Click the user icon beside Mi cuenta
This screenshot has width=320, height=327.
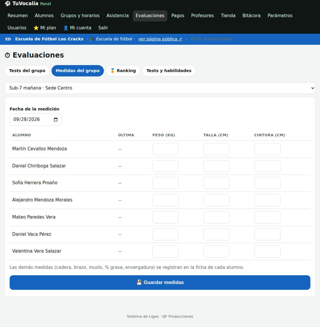click(x=66, y=28)
